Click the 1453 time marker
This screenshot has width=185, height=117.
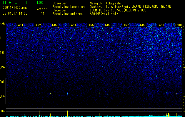point(55,25)
